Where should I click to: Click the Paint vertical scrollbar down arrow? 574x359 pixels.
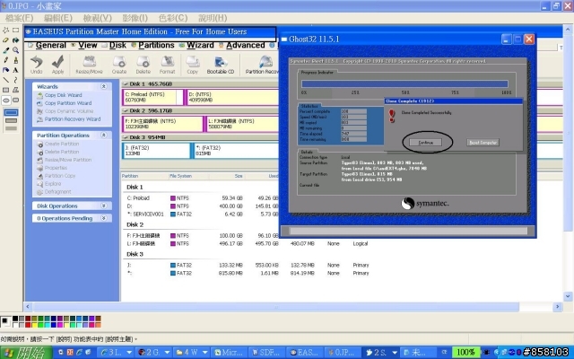click(x=568, y=296)
